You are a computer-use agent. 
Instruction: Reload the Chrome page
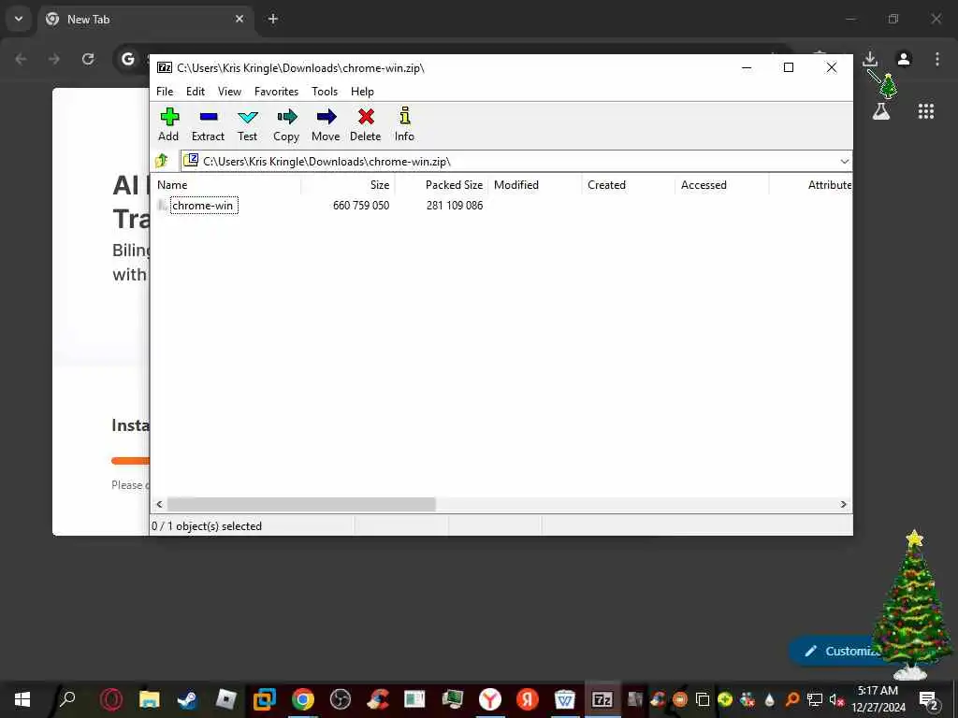(x=88, y=59)
